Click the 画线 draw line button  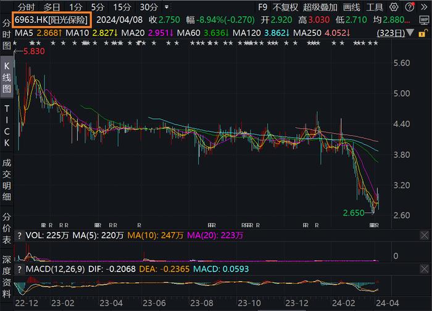coord(351,7)
